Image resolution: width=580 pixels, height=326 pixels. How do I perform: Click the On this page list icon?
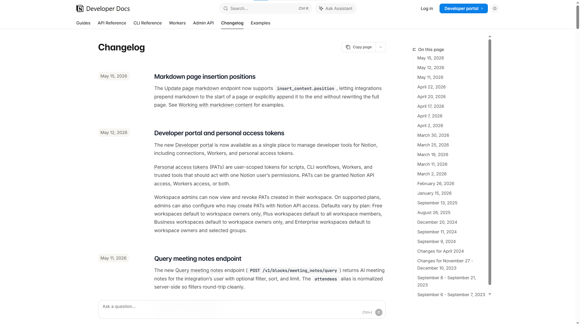[414, 50]
